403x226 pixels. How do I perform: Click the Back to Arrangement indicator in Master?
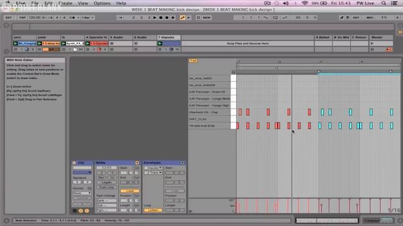tap(389, 50)
